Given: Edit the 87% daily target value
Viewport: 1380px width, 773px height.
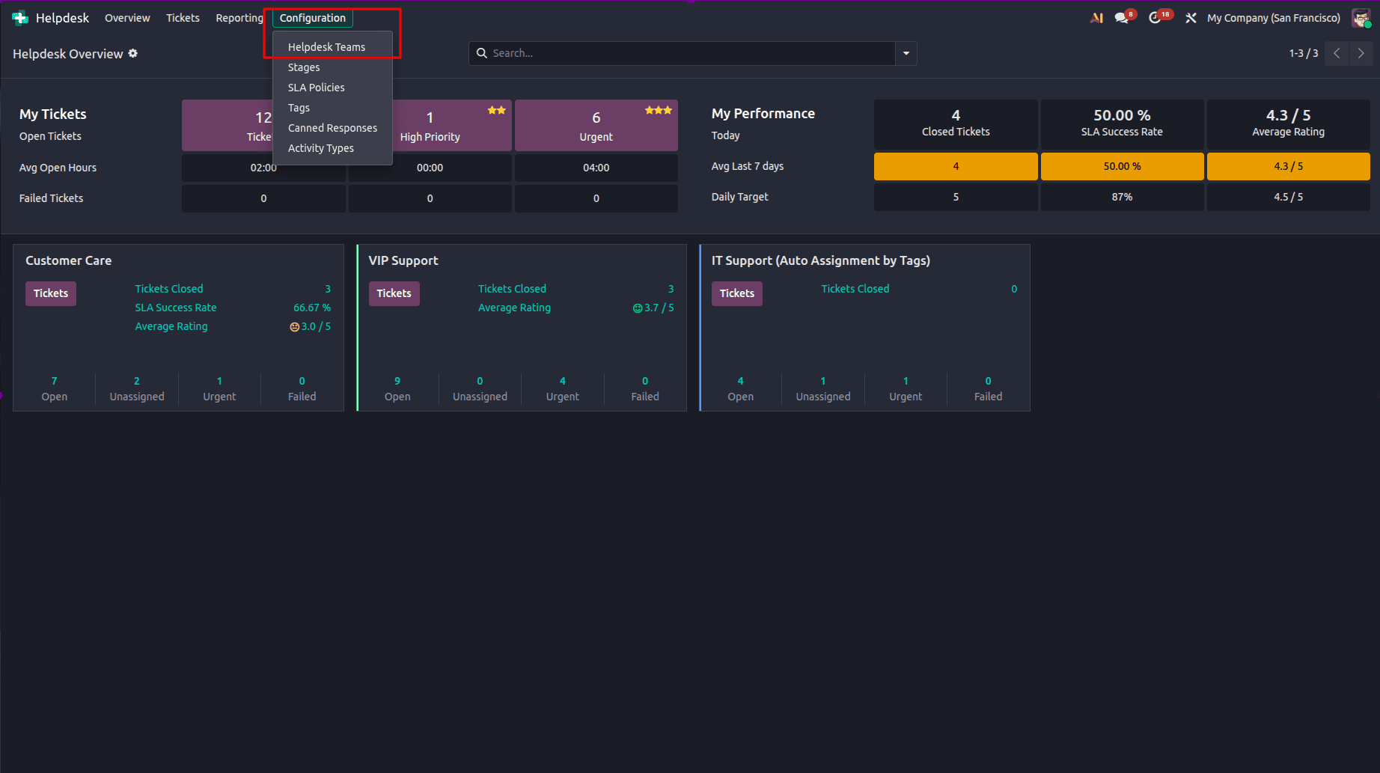Looking at the screenshot, I should [x=1122, y=197].
